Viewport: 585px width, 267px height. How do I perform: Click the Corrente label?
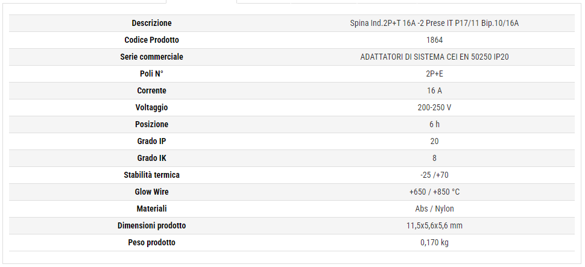coord(151,91)
